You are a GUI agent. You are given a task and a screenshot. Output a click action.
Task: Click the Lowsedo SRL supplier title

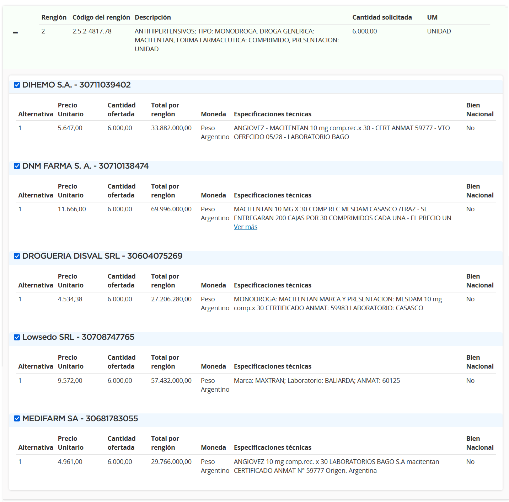(x=78, y=337)
